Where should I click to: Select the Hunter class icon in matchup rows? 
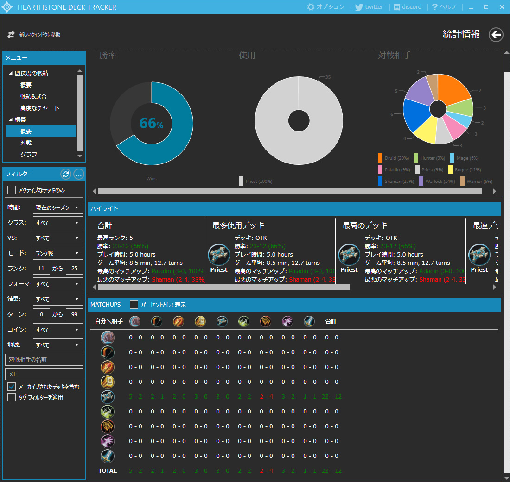[108, 352]
